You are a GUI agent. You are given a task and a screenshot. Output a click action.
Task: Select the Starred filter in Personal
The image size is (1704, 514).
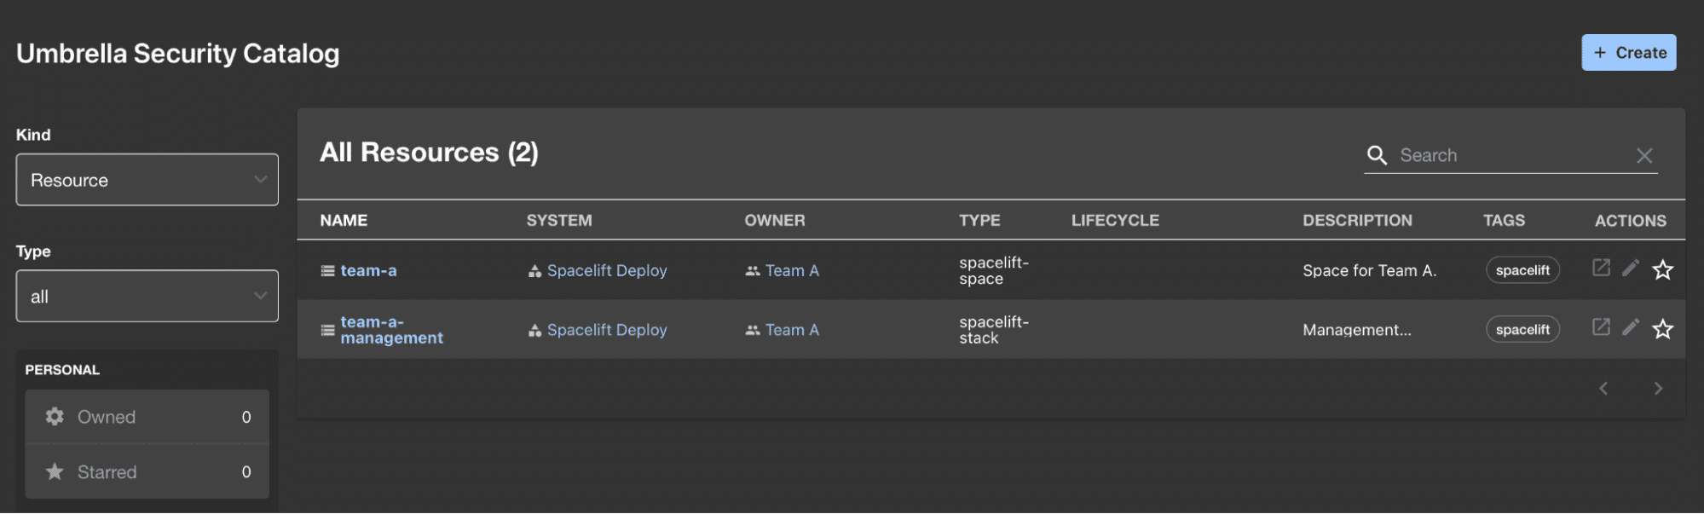point(147,471)
